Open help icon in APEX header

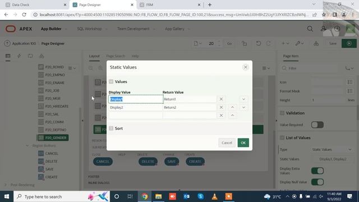point(337,29)
